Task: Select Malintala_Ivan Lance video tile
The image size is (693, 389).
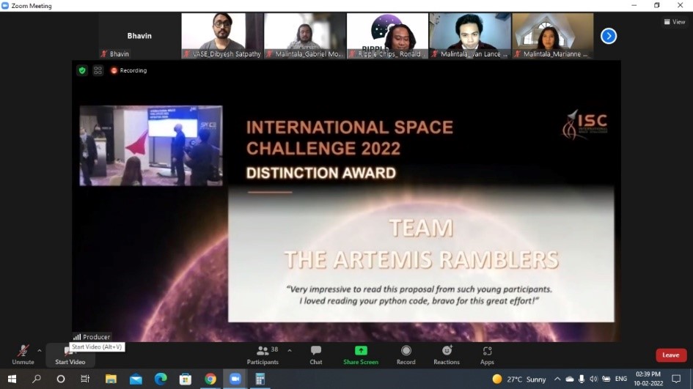Action: click(470, 35)
